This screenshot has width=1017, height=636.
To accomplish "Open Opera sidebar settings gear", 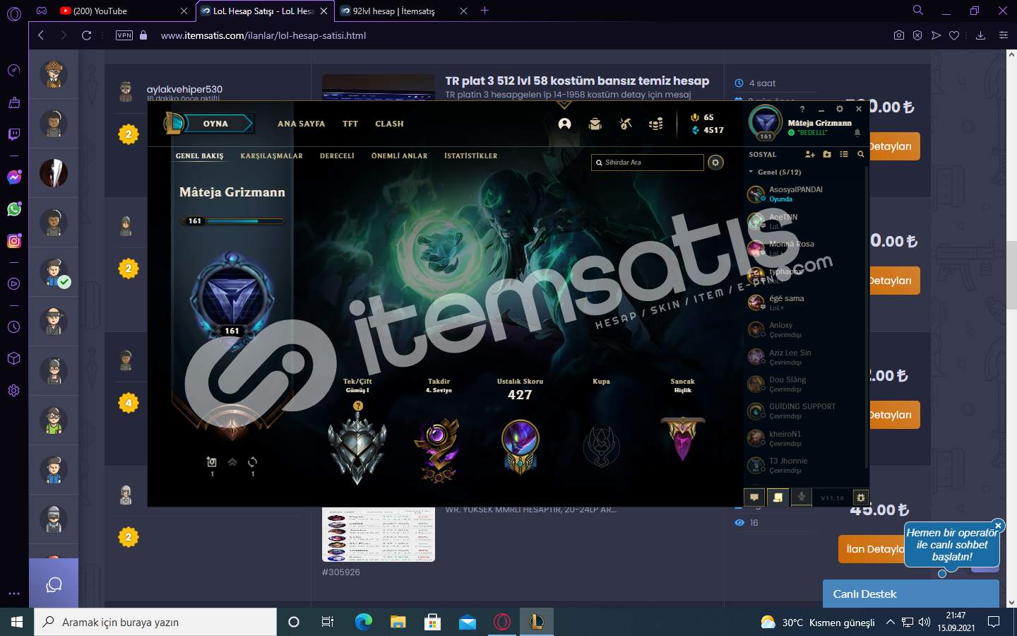I will click(14, 390).
